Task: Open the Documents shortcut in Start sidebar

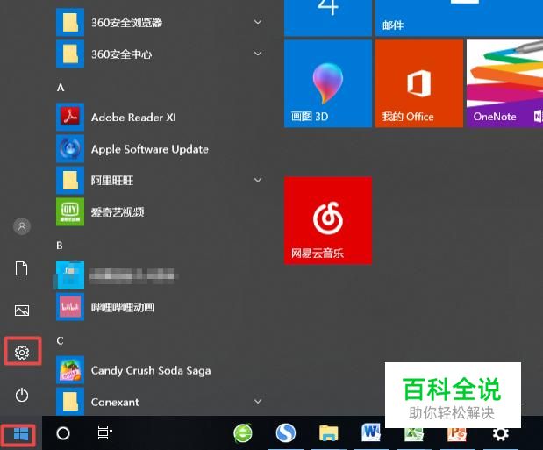Action: pos(21,268)
